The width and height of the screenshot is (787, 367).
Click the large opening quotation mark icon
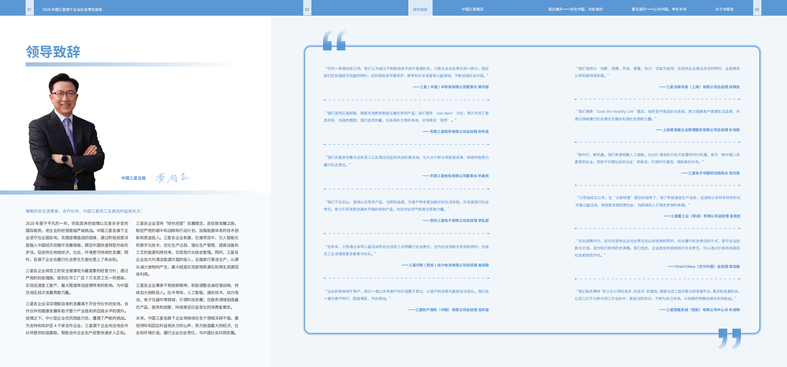[x=334, y=40]
